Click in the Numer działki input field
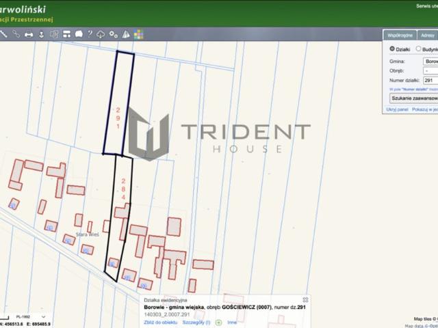The width and height of the screenshot is (438, 328). [430, 80]
